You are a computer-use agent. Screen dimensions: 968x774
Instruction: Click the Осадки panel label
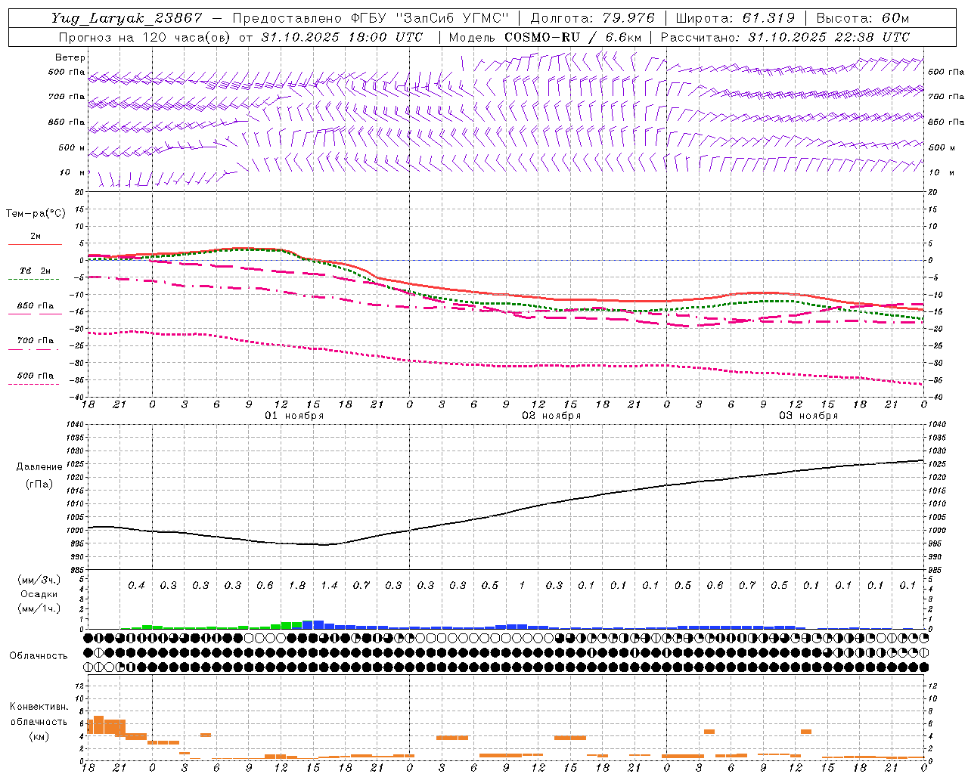click(x=39, y=594)
